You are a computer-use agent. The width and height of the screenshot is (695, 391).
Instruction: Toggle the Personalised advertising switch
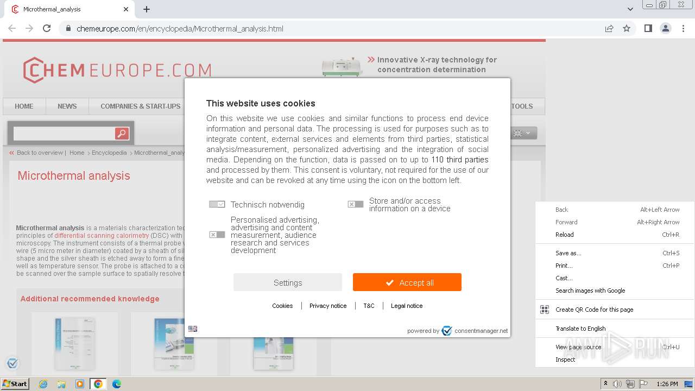[x=217, y=235]
